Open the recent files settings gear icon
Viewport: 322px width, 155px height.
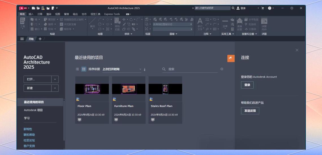click(x=222, y=69)
